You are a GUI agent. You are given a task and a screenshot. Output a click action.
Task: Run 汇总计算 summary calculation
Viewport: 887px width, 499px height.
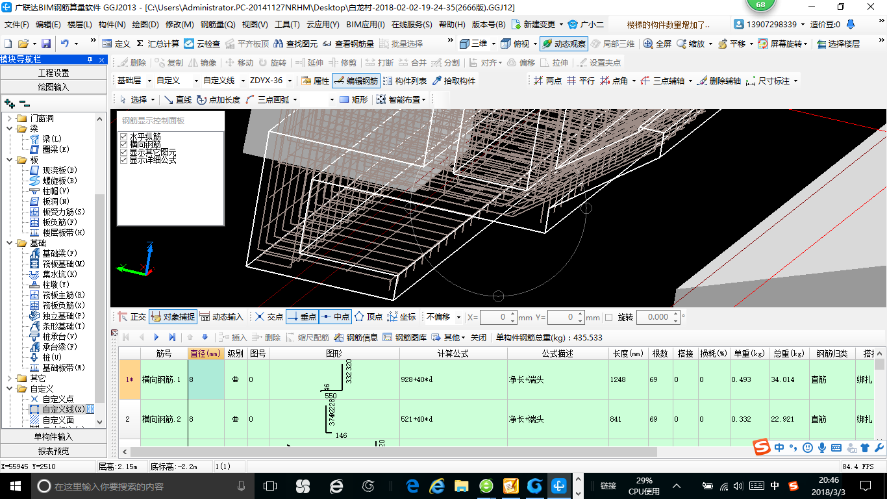click(x=158, y=44)
